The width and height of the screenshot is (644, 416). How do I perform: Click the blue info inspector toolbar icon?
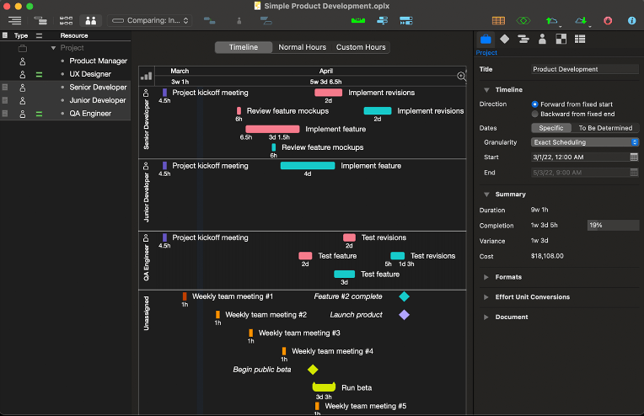631,19
